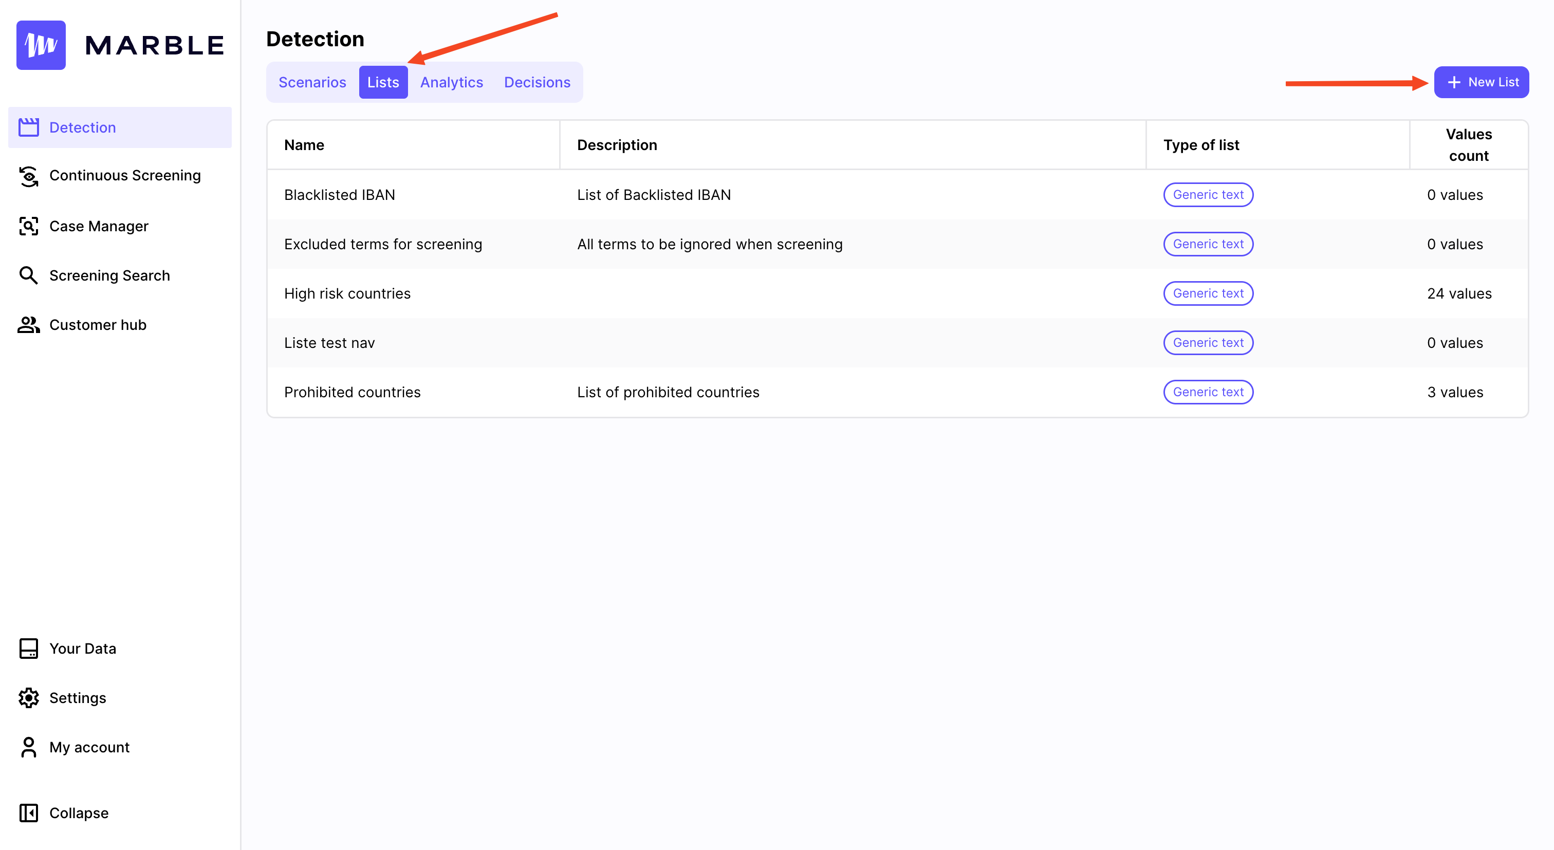1554x850 pixels.
Task: Click the Screening Search magnifier icon
Action: pyautogui.click(x=28, y=275)
